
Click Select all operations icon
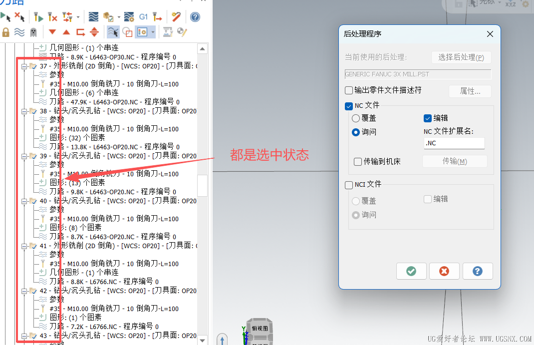5,16
